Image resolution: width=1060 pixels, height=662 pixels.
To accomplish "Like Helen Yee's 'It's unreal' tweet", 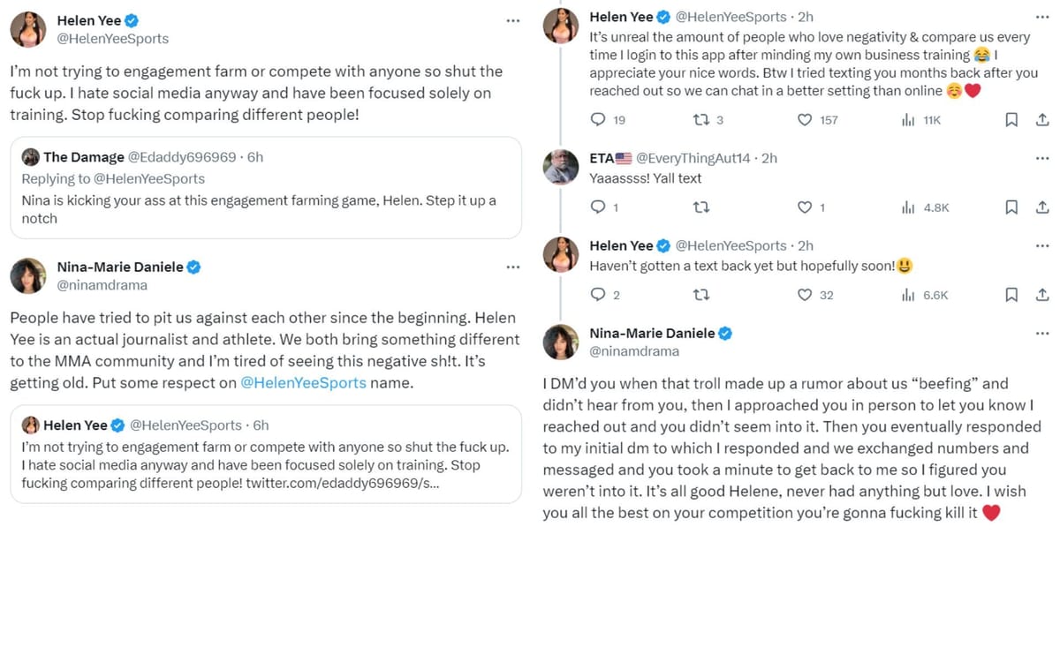I will coord(805,119).
